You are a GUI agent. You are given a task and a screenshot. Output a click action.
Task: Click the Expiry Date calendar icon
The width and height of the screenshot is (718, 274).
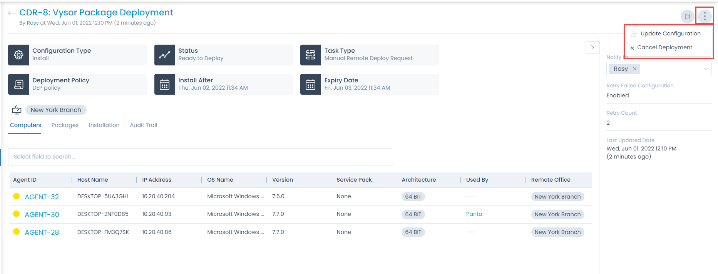310,84
